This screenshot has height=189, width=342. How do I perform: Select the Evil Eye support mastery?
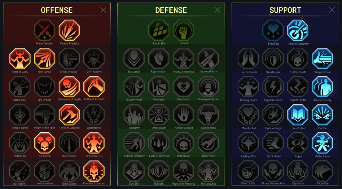point(322,115)
